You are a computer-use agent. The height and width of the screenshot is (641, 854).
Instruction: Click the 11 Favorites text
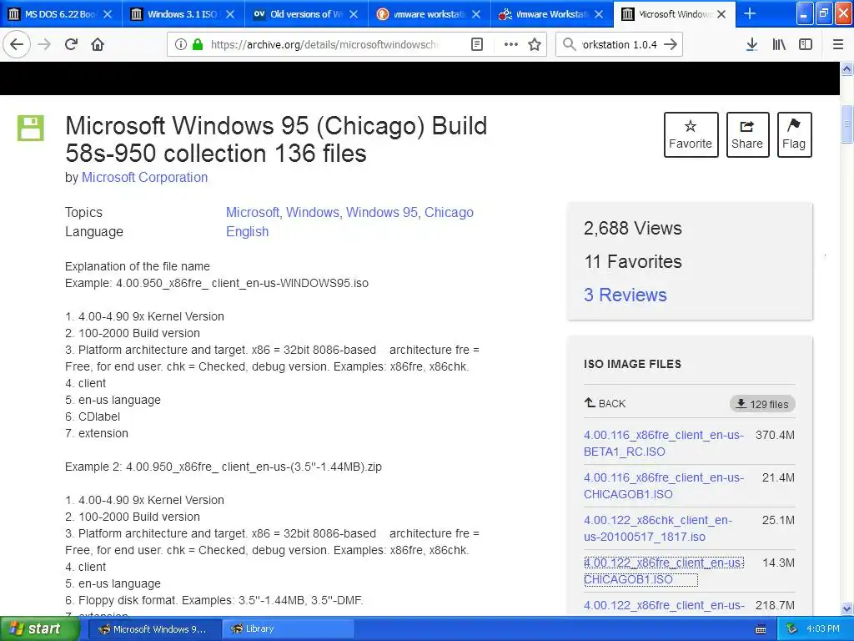coord(633,261)
